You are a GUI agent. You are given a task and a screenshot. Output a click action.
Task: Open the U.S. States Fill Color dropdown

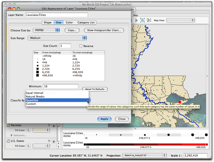[41, 146]
